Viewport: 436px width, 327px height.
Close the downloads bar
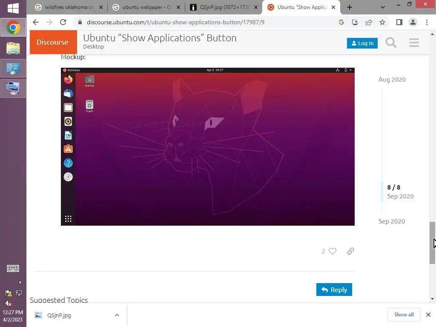(x=428, y=315)
